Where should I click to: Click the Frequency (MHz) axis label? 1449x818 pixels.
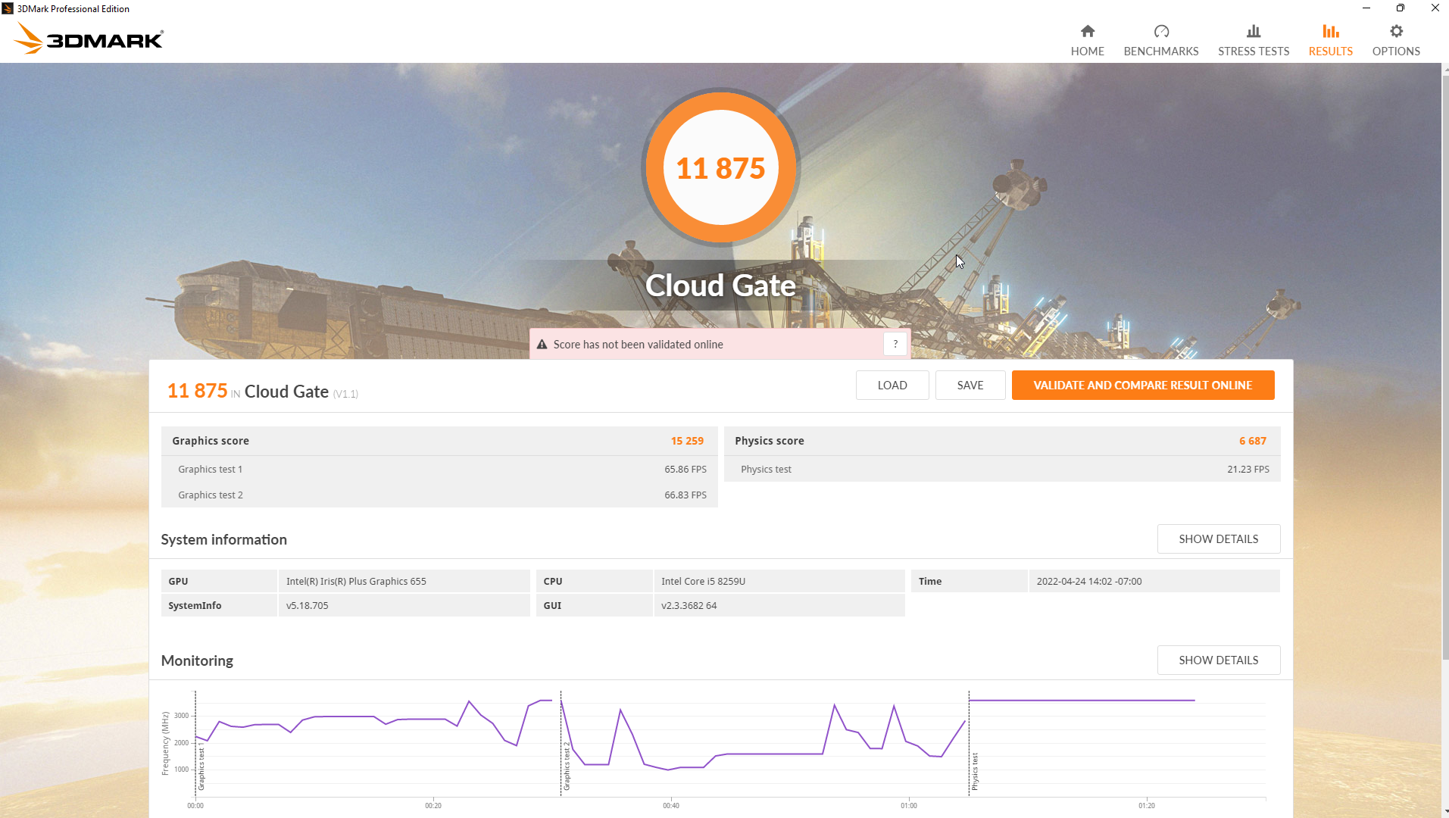(x=165, y=743)
